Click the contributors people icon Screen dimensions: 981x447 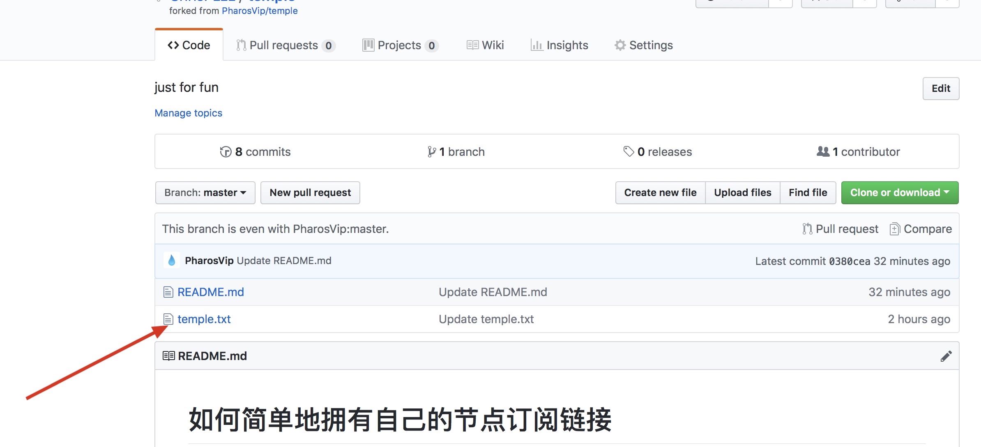click(823, 151)
